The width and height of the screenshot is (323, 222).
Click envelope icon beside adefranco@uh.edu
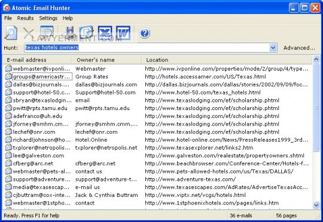[x=8, y=116]
